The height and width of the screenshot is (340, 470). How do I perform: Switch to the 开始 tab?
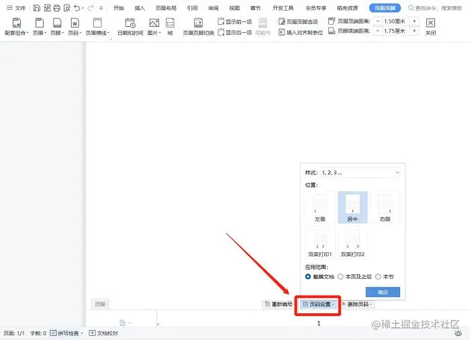tap(119, 8)
